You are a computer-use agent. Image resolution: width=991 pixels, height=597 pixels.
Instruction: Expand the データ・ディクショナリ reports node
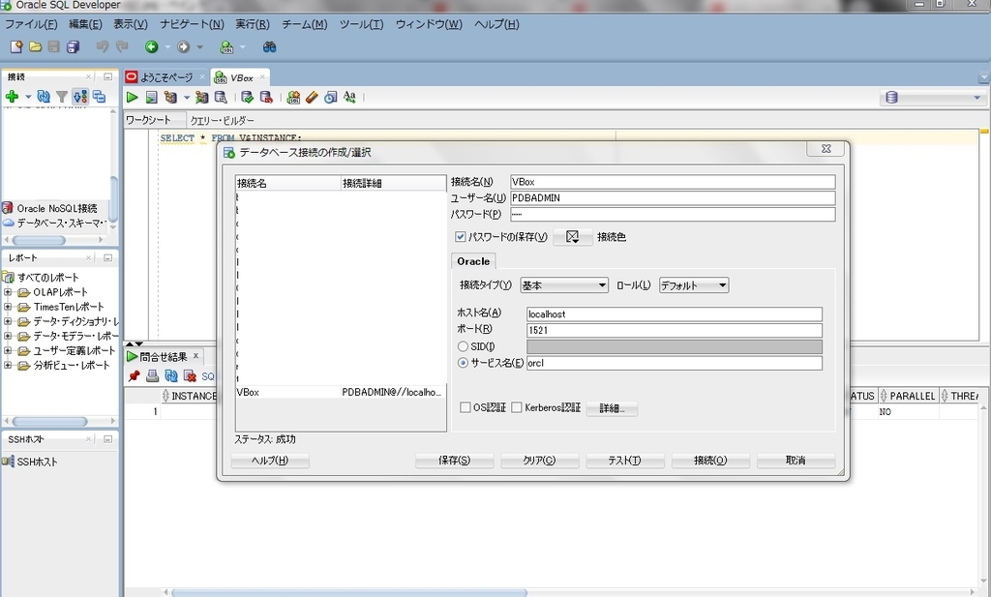pyautogui.click(x=8, y=321)
